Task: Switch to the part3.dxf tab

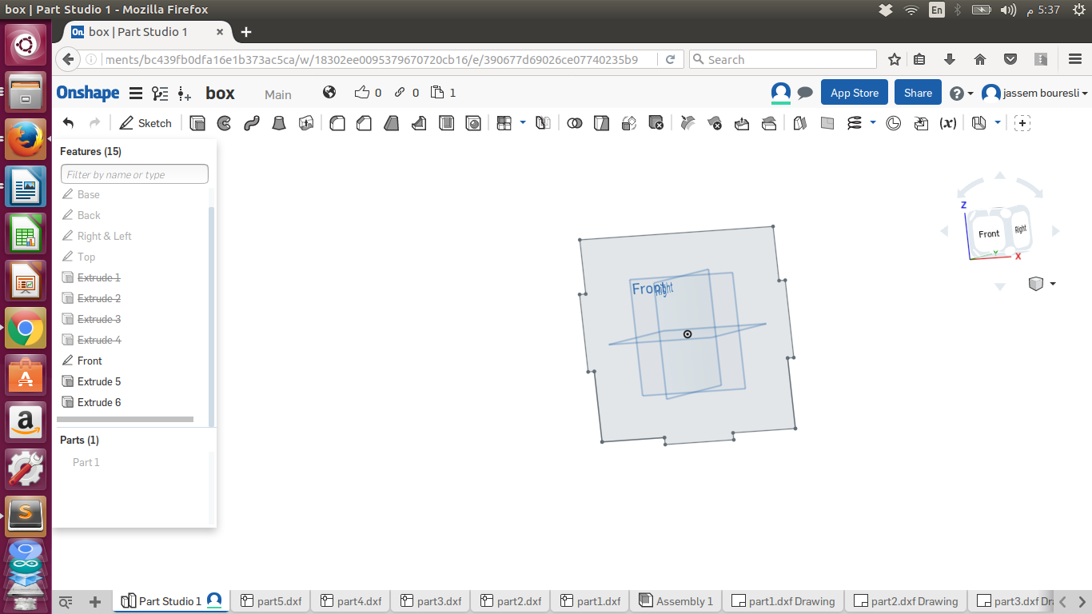Action: 431,601
